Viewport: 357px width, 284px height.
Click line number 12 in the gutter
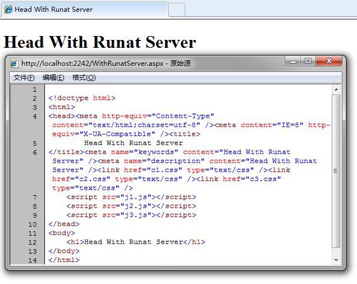(33, 242)
